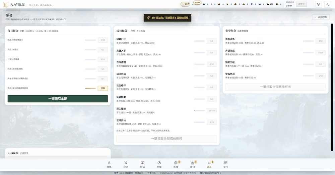Image resolution: width=335 pixels, height=175 pixels.
Task: Click the 无尽仙途 title text
Action: tap(17, 4)
